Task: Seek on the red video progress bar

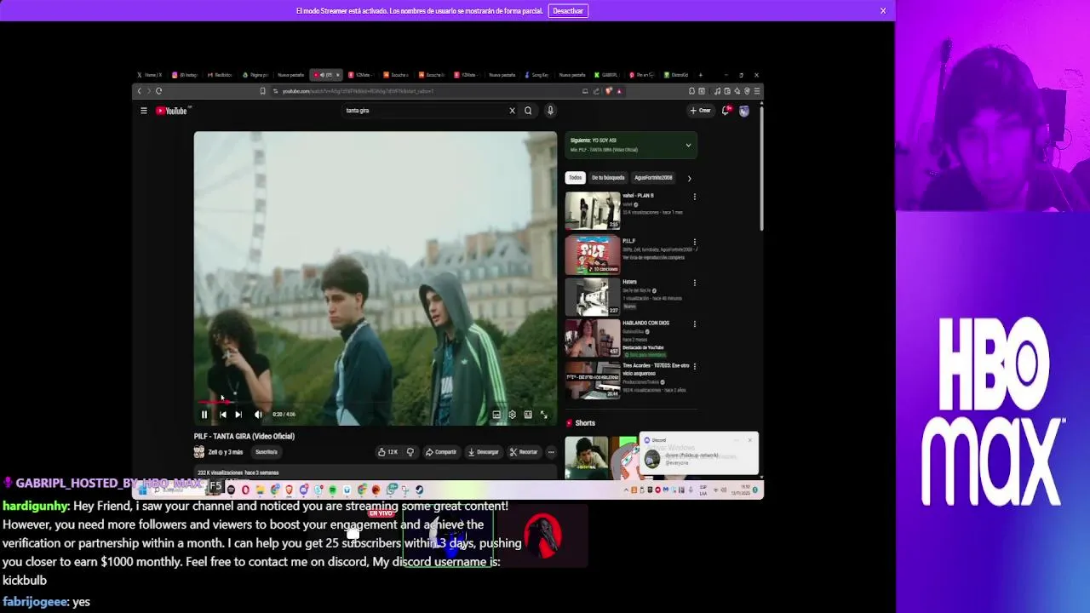Action: click(x=375, y=403)
